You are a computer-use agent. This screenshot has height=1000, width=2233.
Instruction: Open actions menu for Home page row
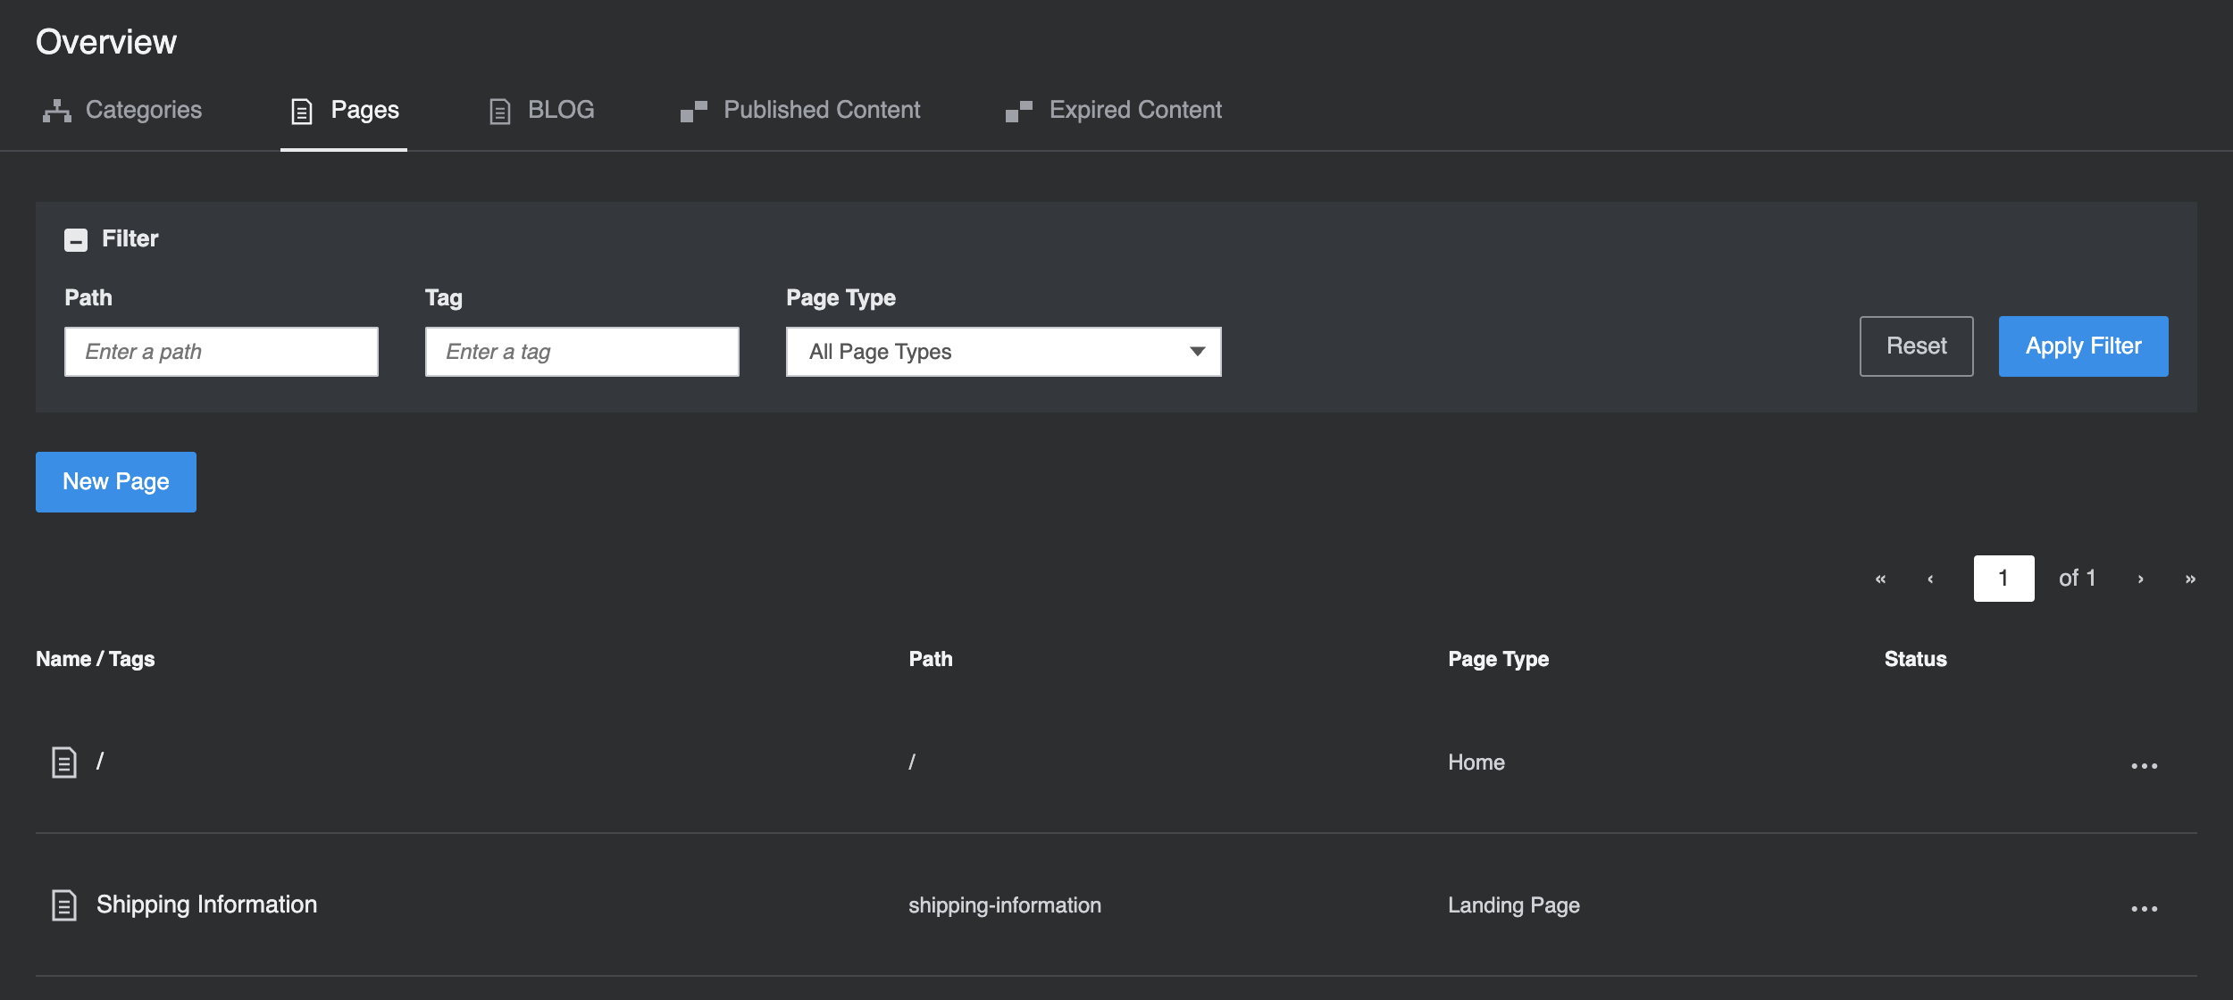point(2145,766)
